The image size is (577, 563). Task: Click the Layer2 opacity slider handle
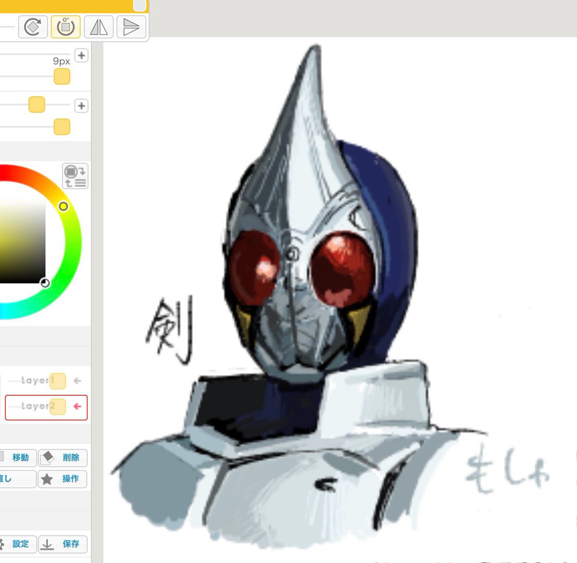tap(58, 406)
